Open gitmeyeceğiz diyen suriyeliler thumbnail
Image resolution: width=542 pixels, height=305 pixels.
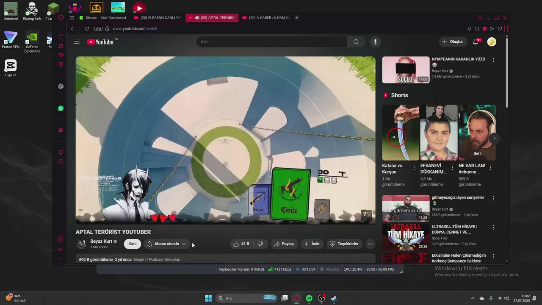pyautogui.click(x=406, y=208)
